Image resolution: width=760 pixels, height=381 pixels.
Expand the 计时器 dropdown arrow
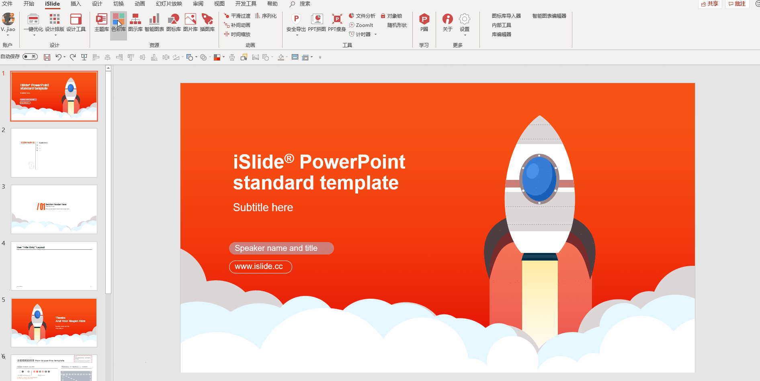click(375, 35)
